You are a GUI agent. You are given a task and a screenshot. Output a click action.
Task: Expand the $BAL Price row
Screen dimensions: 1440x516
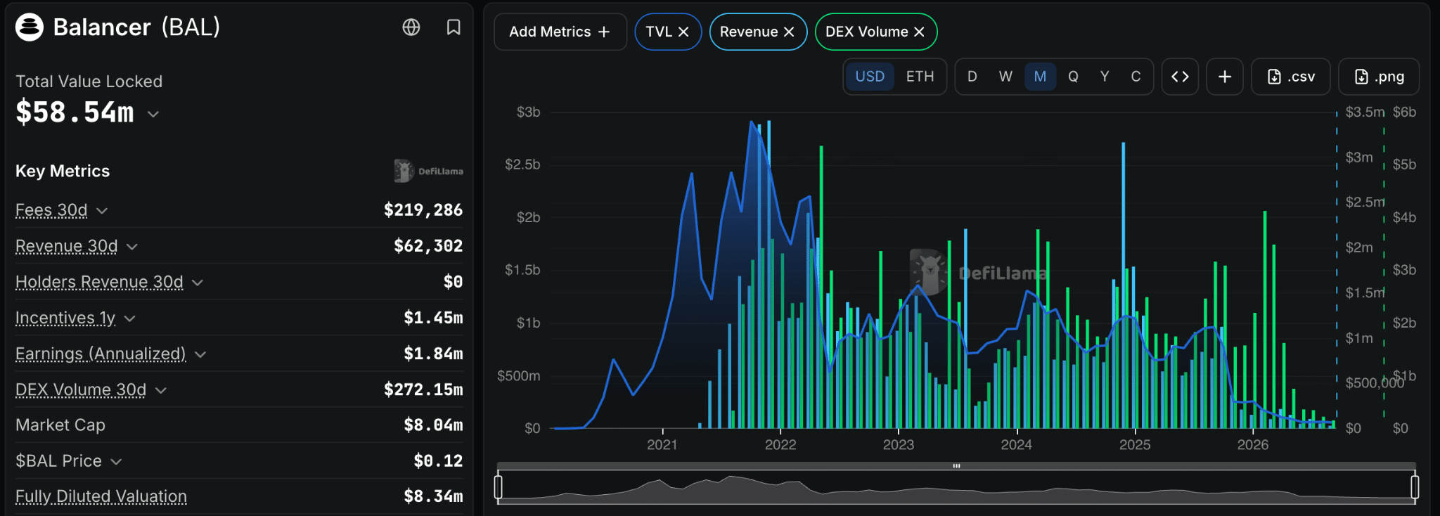click(116, 462)
